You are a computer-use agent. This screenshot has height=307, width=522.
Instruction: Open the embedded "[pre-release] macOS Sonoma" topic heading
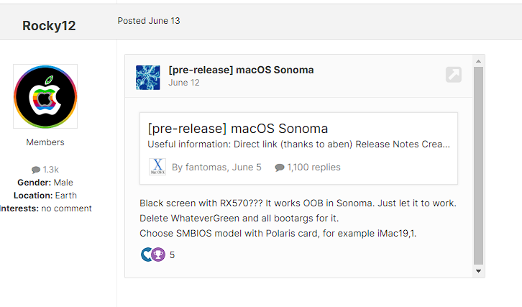point(237,129)
